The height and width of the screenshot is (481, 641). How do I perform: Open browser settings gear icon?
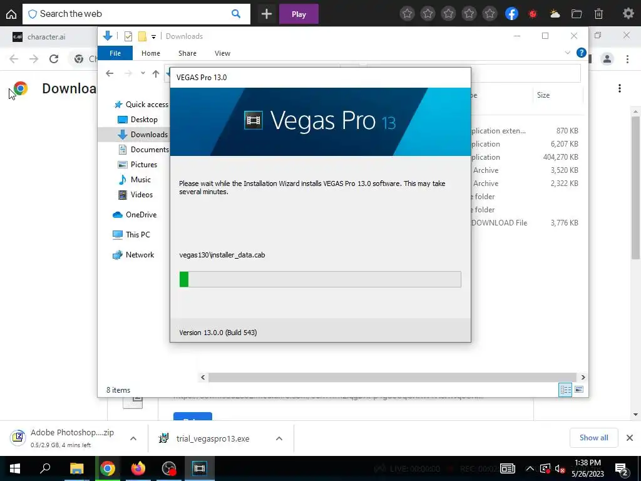(x=628, y=14)
